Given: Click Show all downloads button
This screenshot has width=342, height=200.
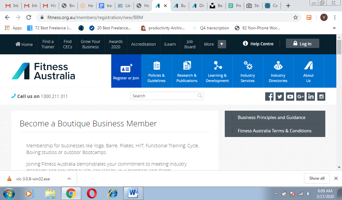Looking at the screenshot, I should [x=317, y=178].
